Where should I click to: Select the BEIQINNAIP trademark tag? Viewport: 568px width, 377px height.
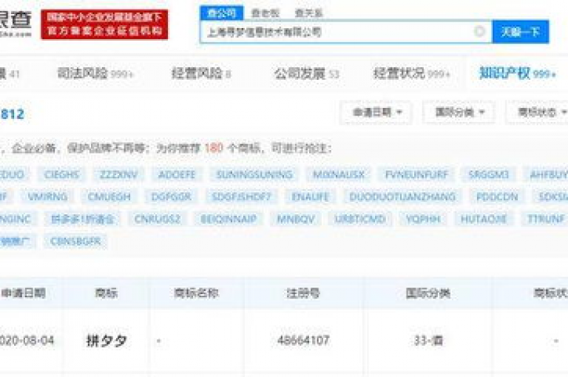point(229,219)
